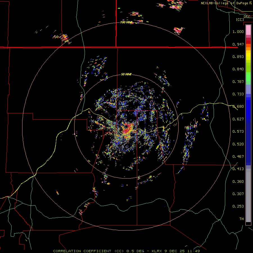Select the 0.573 scale value
Image resolution: width=253 pixels, height=253 pixels.
click(x=238, y=132)
